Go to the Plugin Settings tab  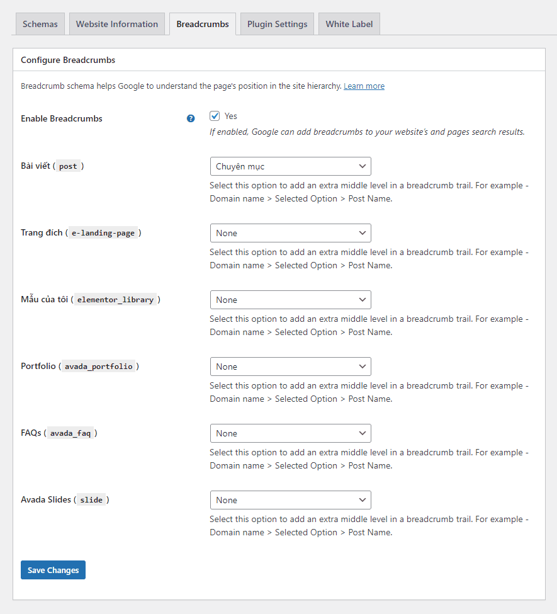point(277,24)
